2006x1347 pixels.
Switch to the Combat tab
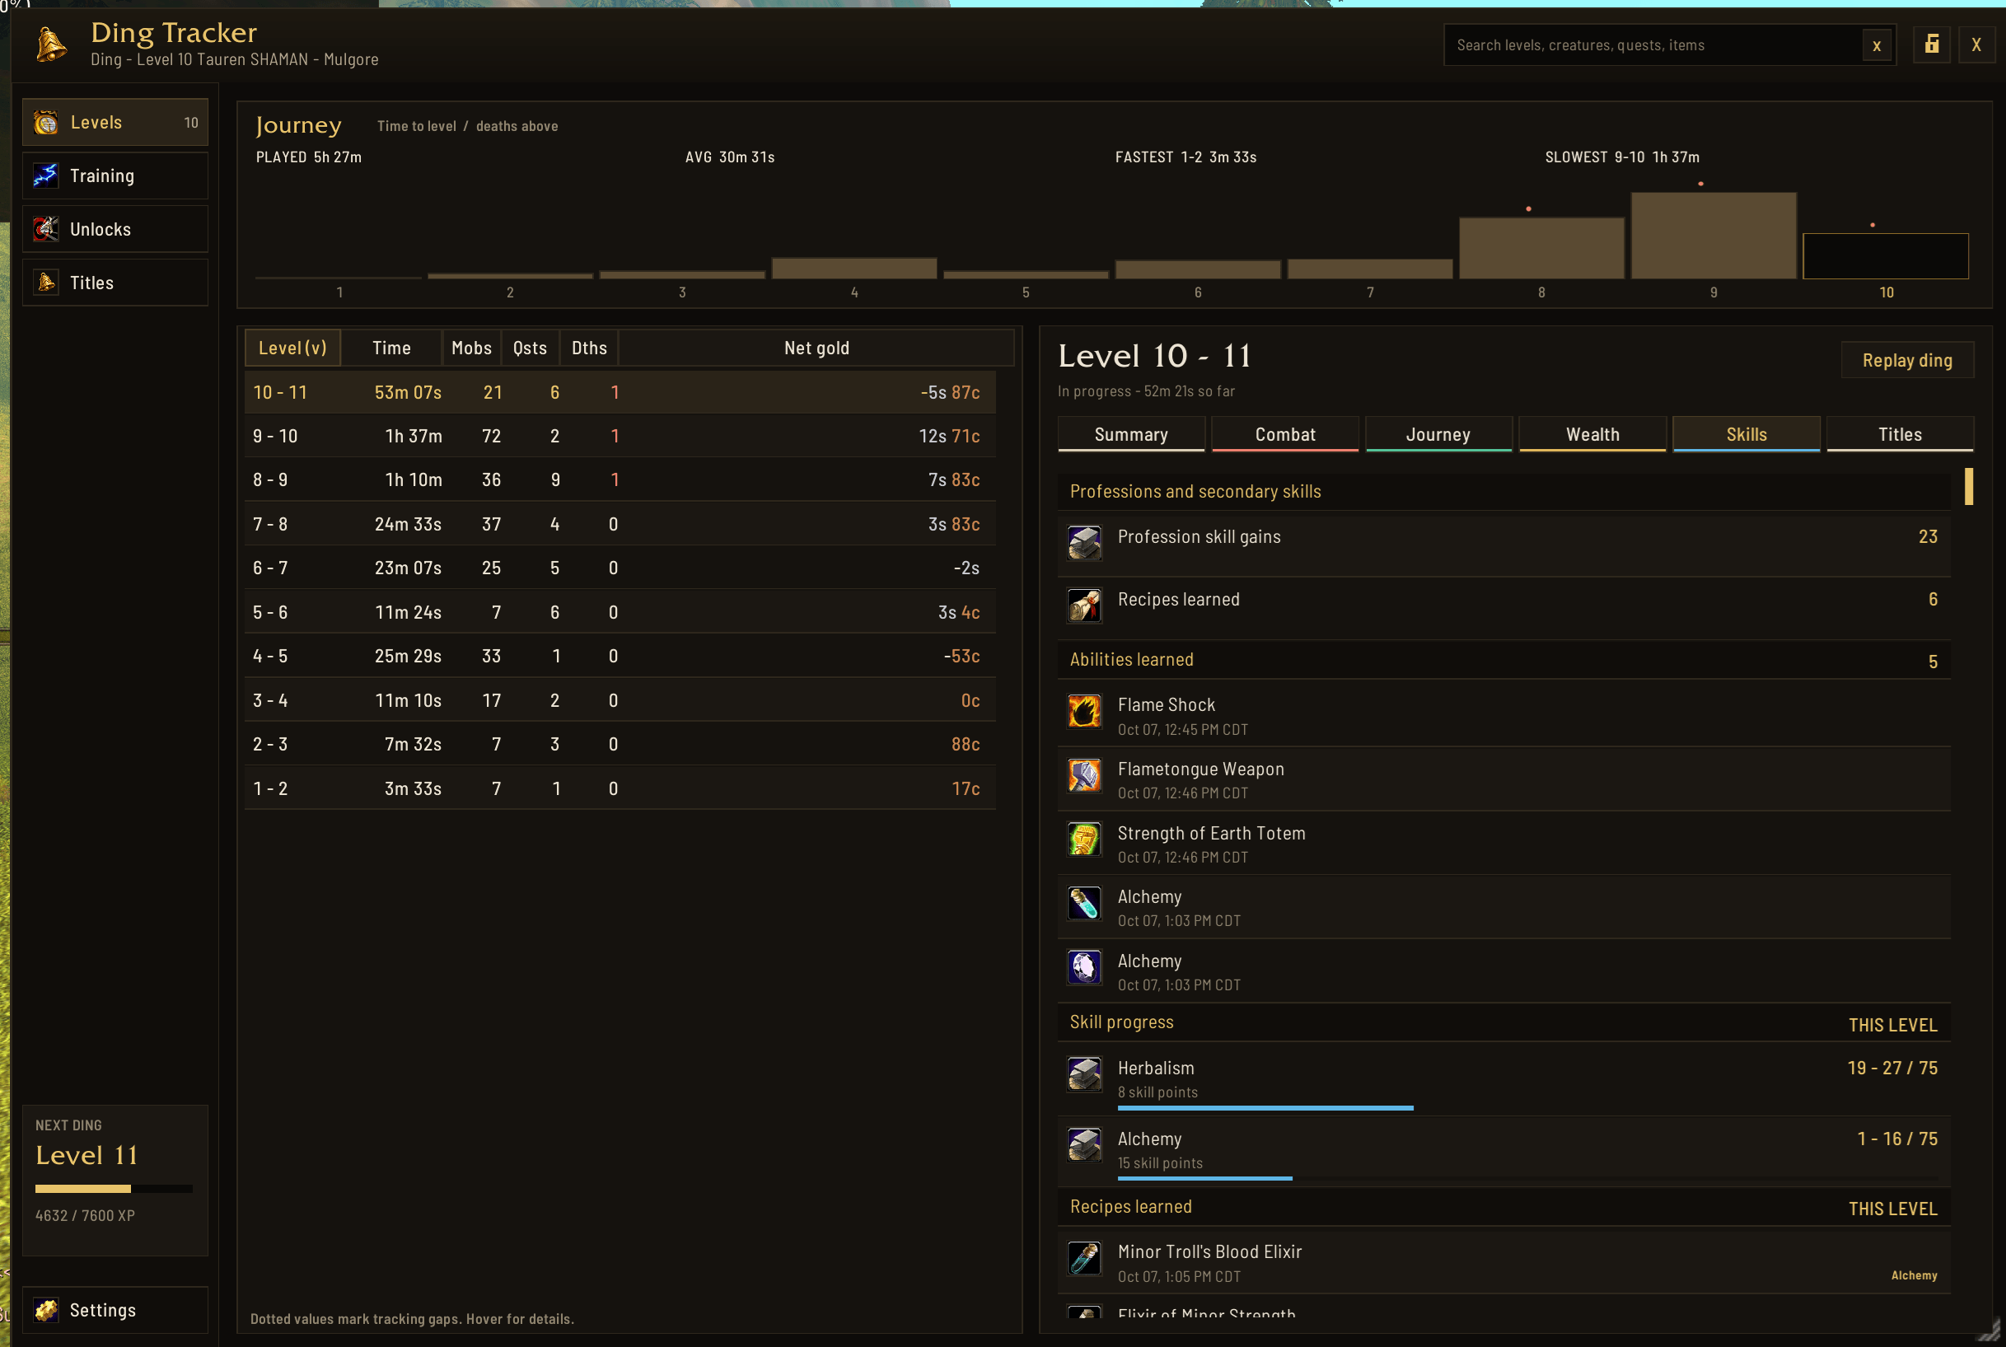[1284, 434]
